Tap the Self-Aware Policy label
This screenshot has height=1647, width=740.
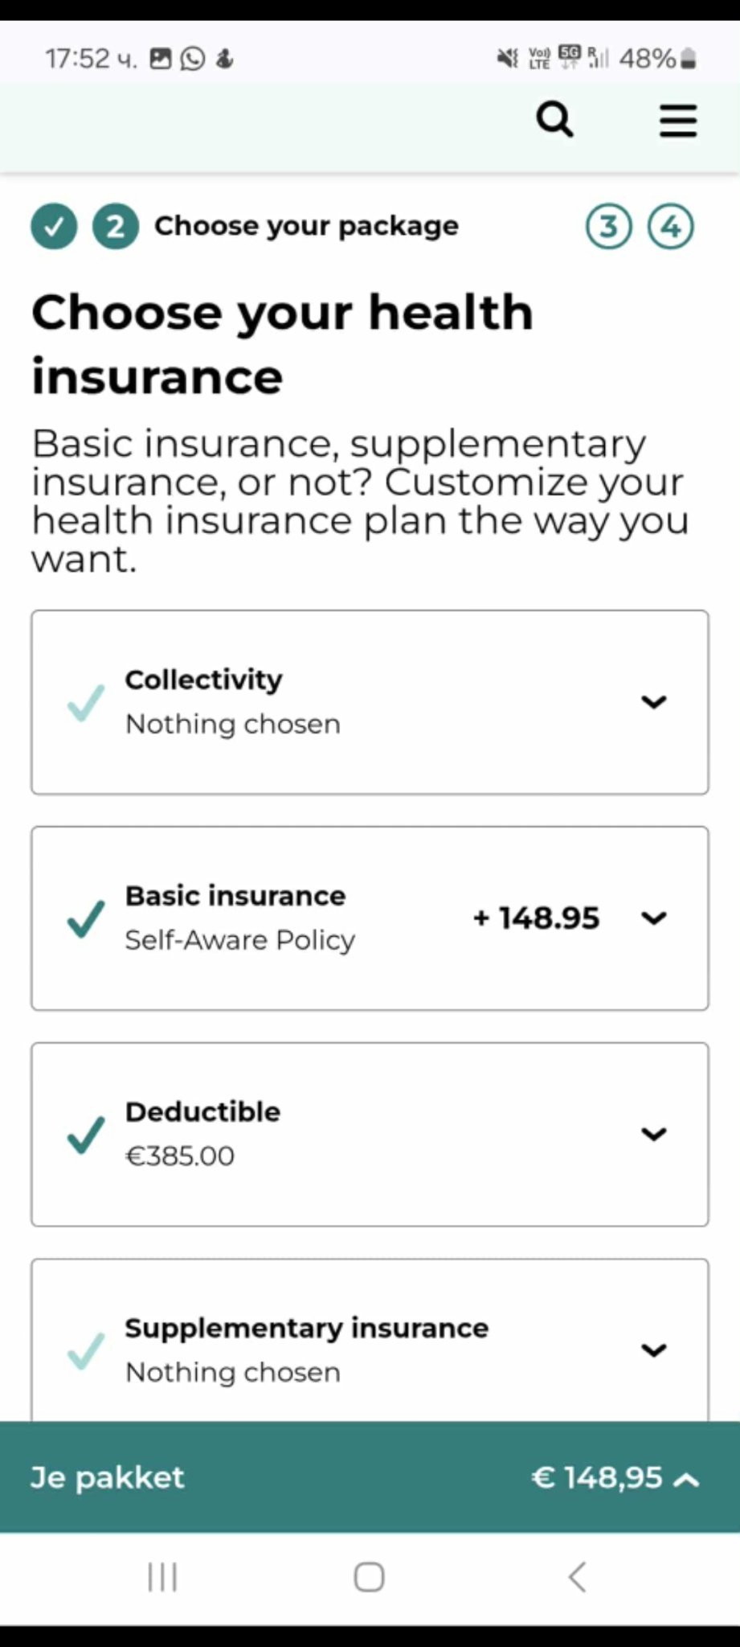coord(239,940)
